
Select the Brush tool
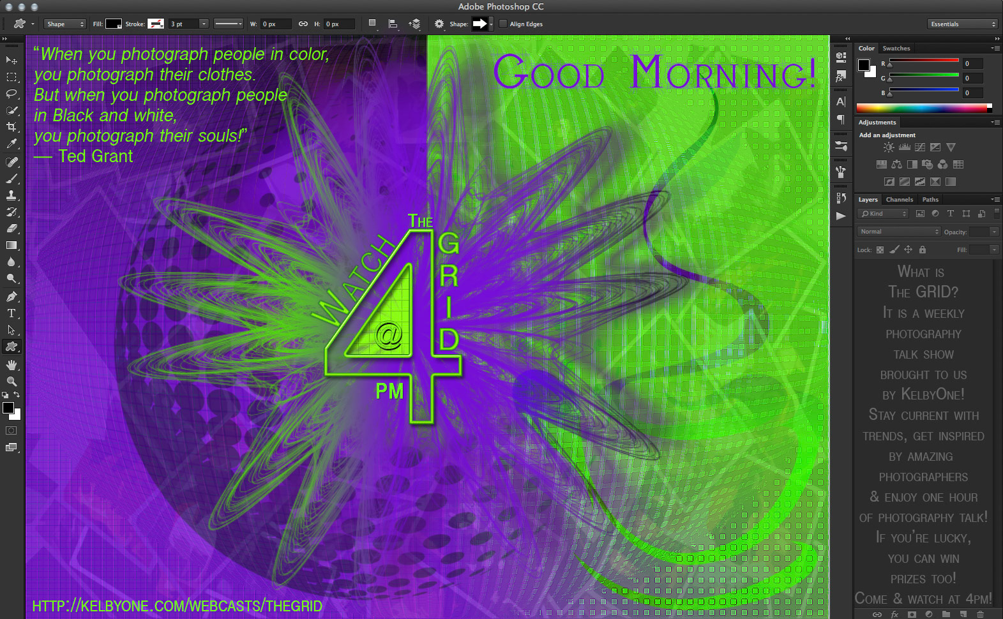[x=11, y=179]
